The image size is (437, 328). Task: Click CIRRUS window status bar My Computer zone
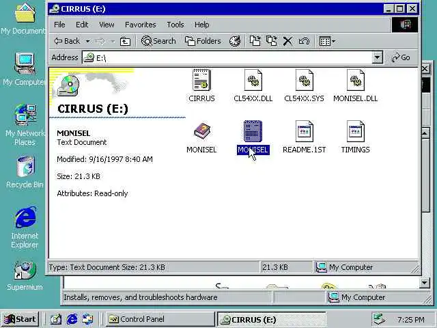click(367, 267)
